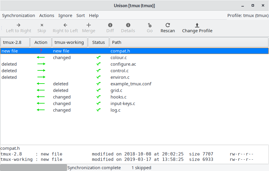This screenshot has width=269, height=171.
Task: Rescan the replicas with Rescan icon
Action: pos(168,25)
